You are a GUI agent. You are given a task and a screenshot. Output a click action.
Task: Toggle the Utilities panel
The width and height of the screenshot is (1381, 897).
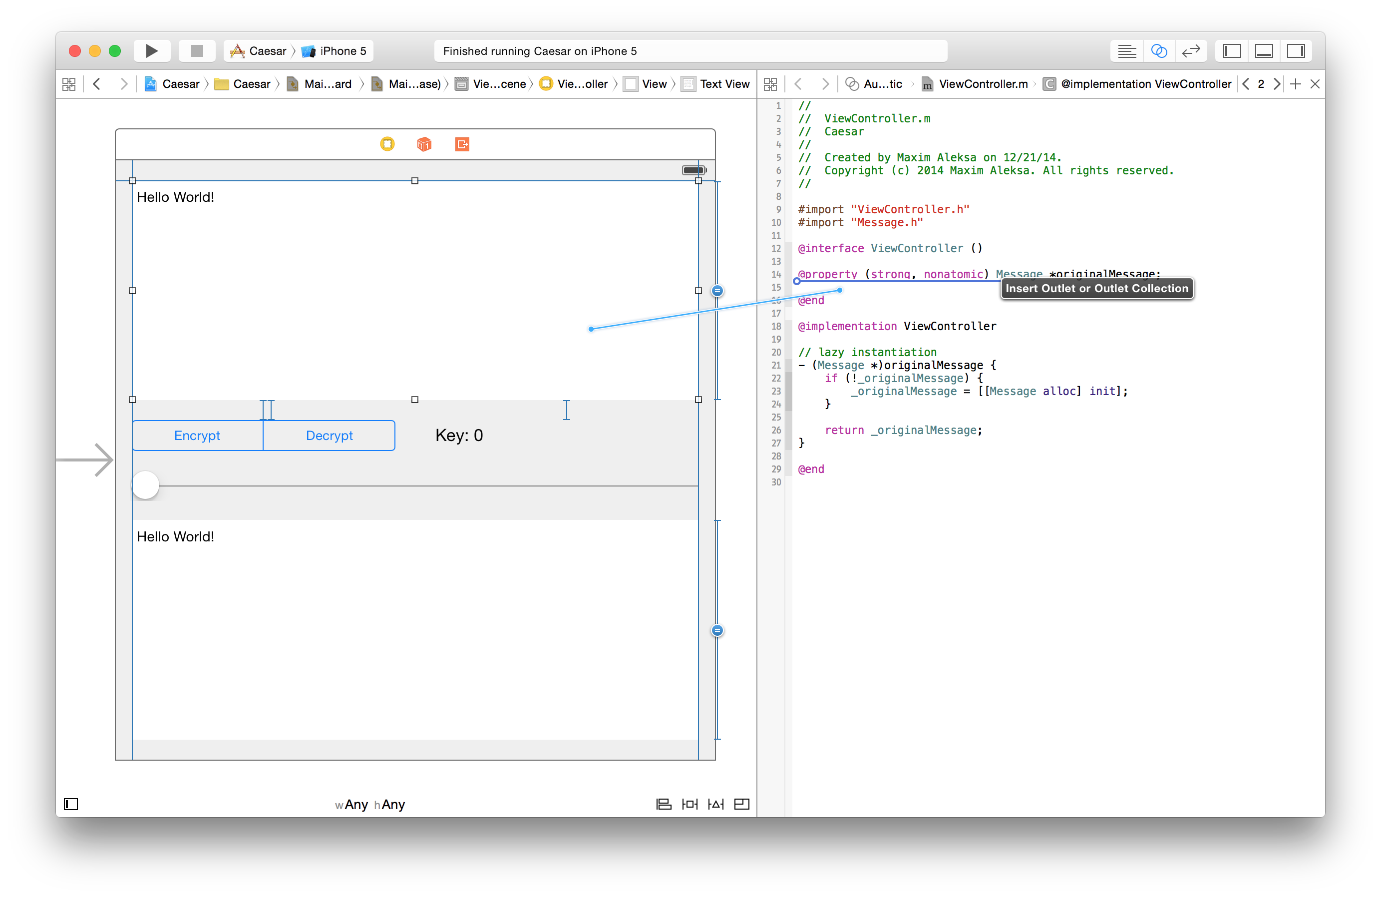1296,51
